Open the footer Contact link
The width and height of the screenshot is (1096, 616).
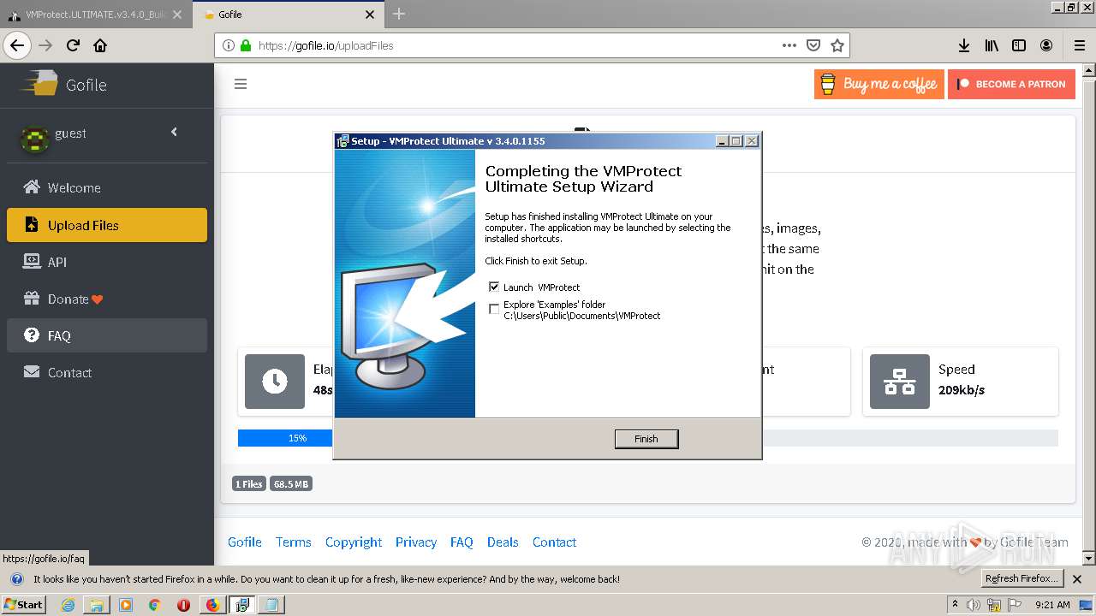[554, 542]
